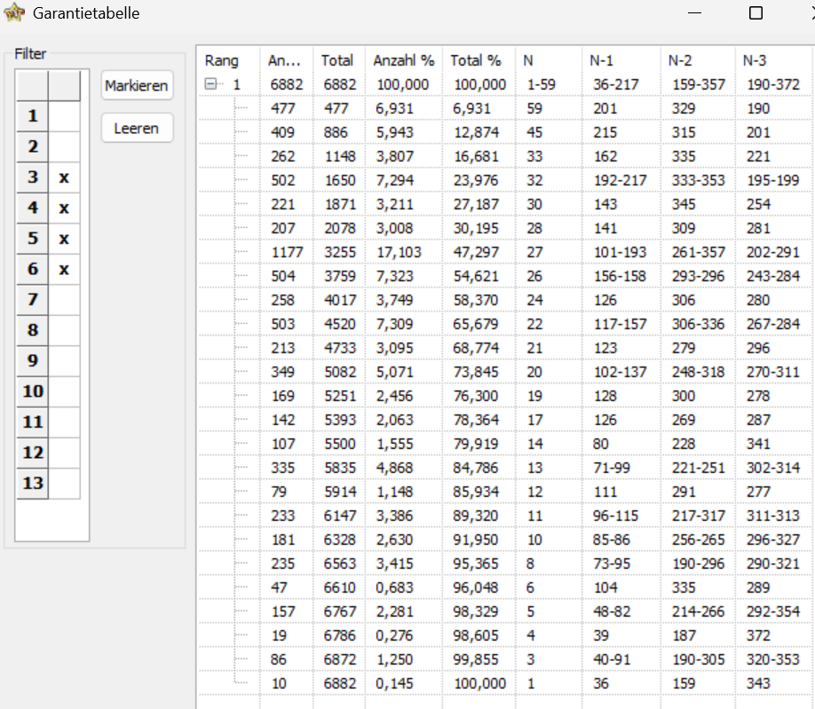
Task: Click the N-1 range 71-99
Action: (611, 468)
